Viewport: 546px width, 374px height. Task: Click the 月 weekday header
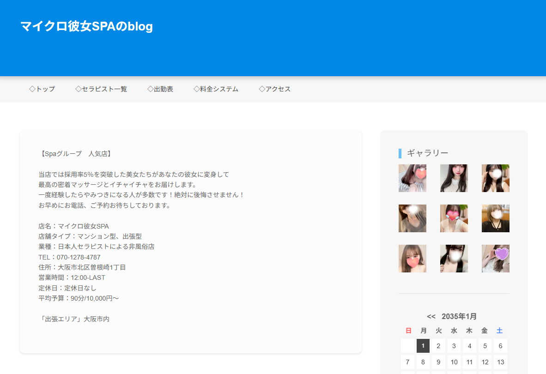pos(424,331)
